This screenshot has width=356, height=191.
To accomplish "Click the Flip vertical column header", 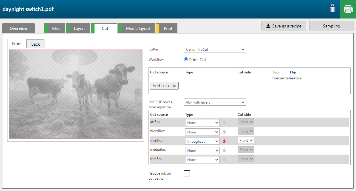I will pos(296,75).
